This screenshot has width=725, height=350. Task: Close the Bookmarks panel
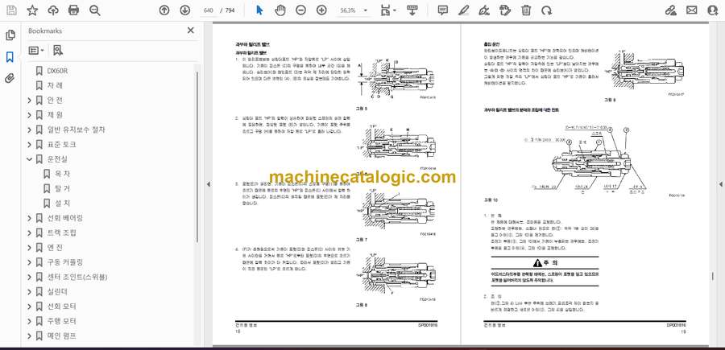coord(190,31)
